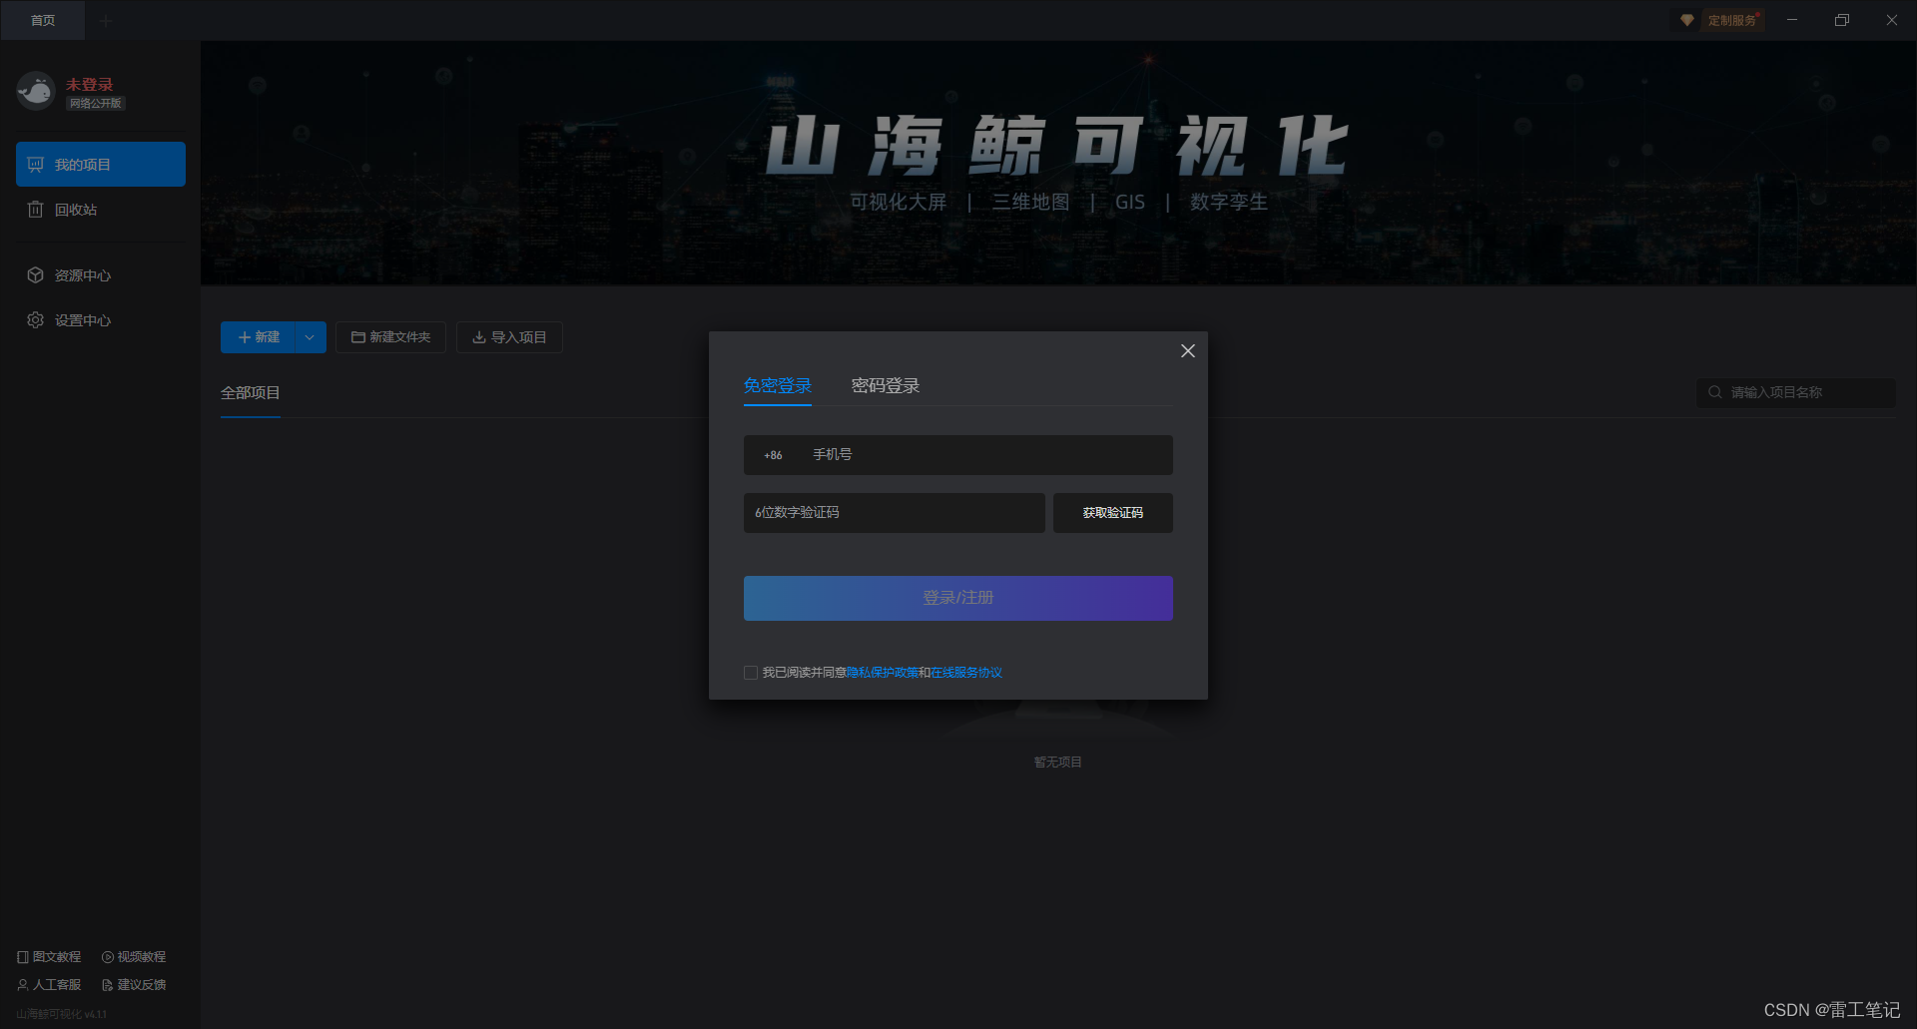This screenshot has width=1917, height=1029.
Task: Open 图文教程 tutorial
Action: coord(50,957)
